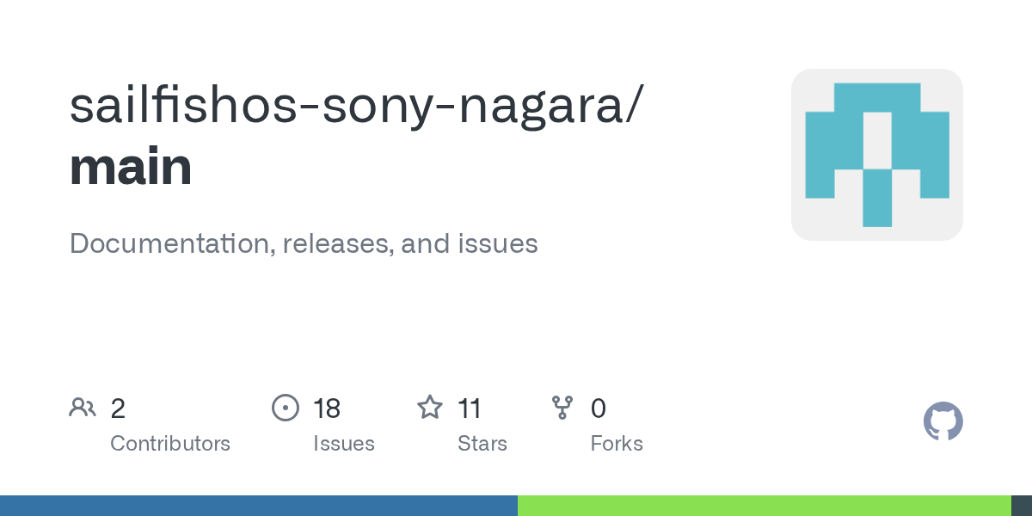
Task: Click the Contributors label
Action: (170, 444)
